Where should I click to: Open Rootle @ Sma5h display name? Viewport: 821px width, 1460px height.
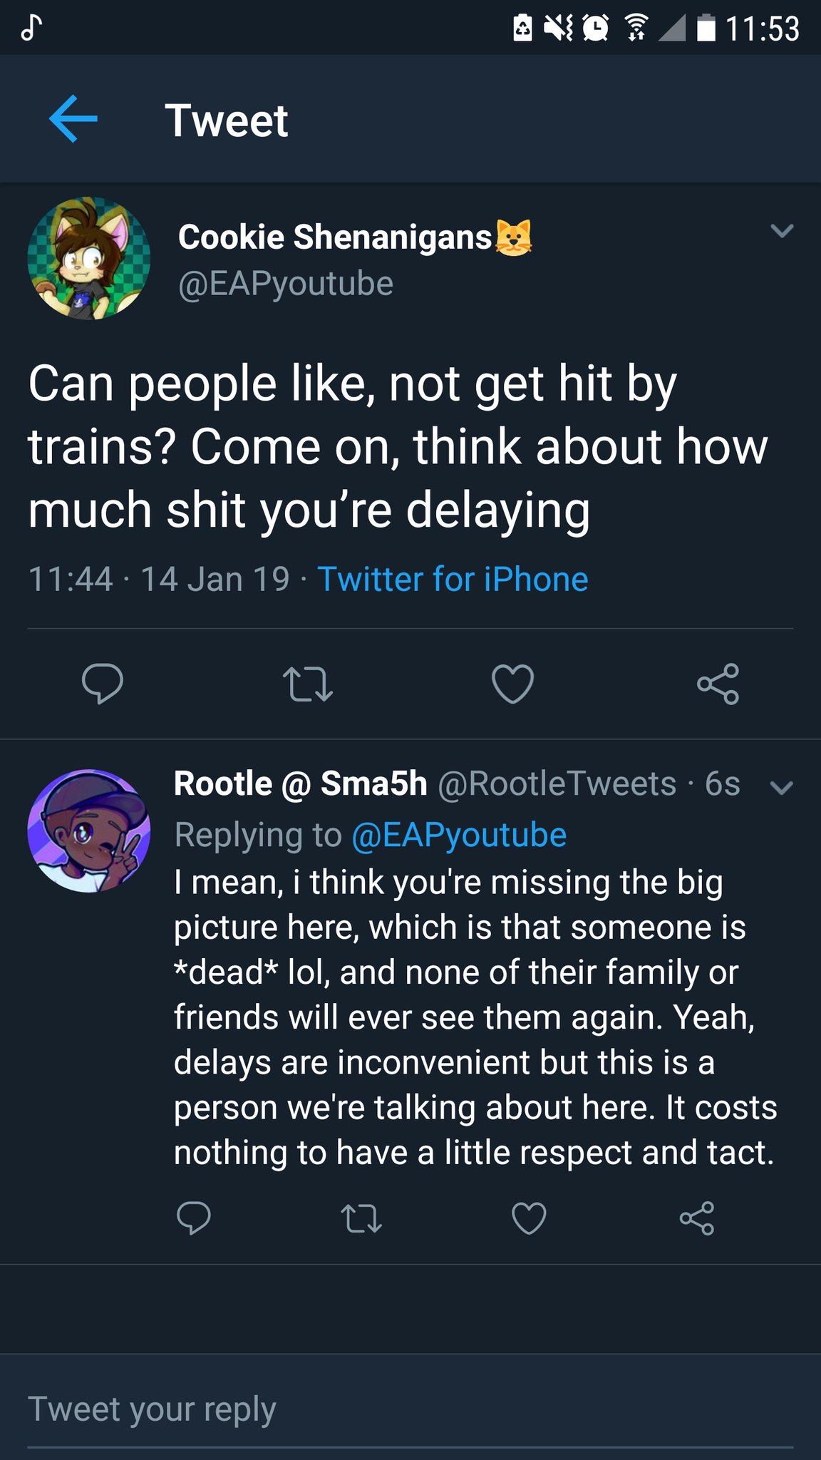[300, 783]
